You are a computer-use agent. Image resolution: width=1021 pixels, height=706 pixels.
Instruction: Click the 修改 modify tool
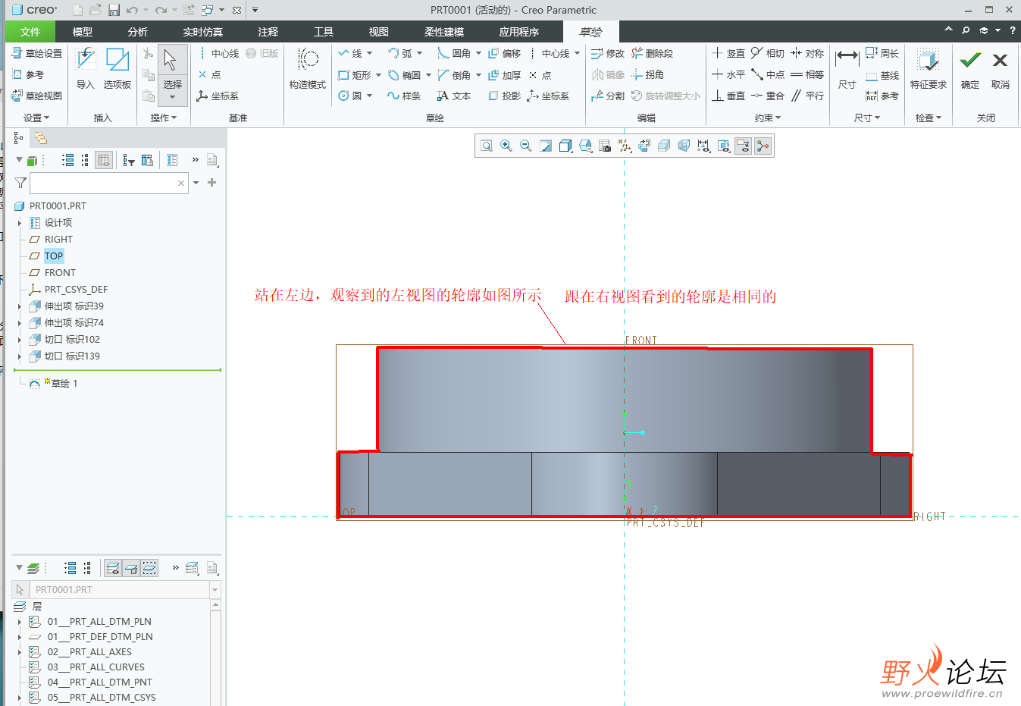click(x=608, y=54)
